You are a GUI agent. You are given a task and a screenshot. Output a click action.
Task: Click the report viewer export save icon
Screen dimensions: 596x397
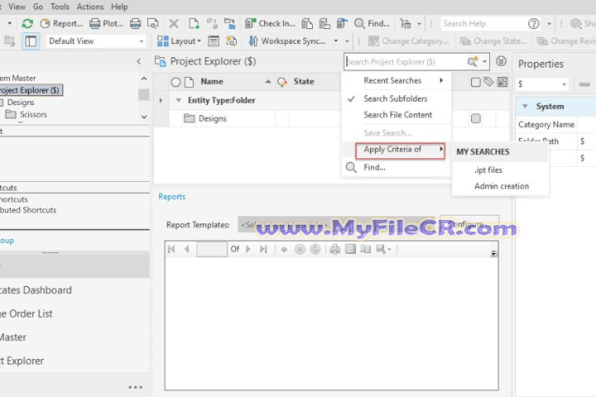(381, 249)
